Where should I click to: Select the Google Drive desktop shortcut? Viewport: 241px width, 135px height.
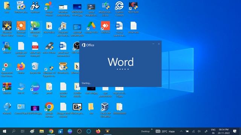pyautogui.click(x=92, y=27)
